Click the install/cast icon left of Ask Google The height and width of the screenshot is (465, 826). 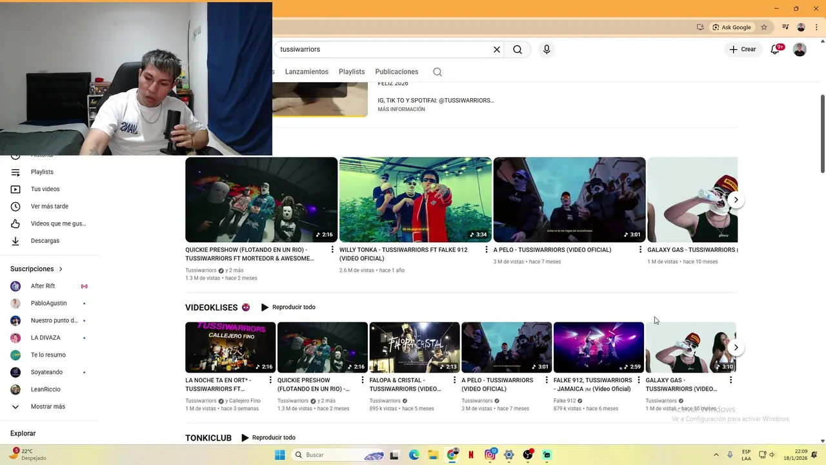[x=700, y=27]
